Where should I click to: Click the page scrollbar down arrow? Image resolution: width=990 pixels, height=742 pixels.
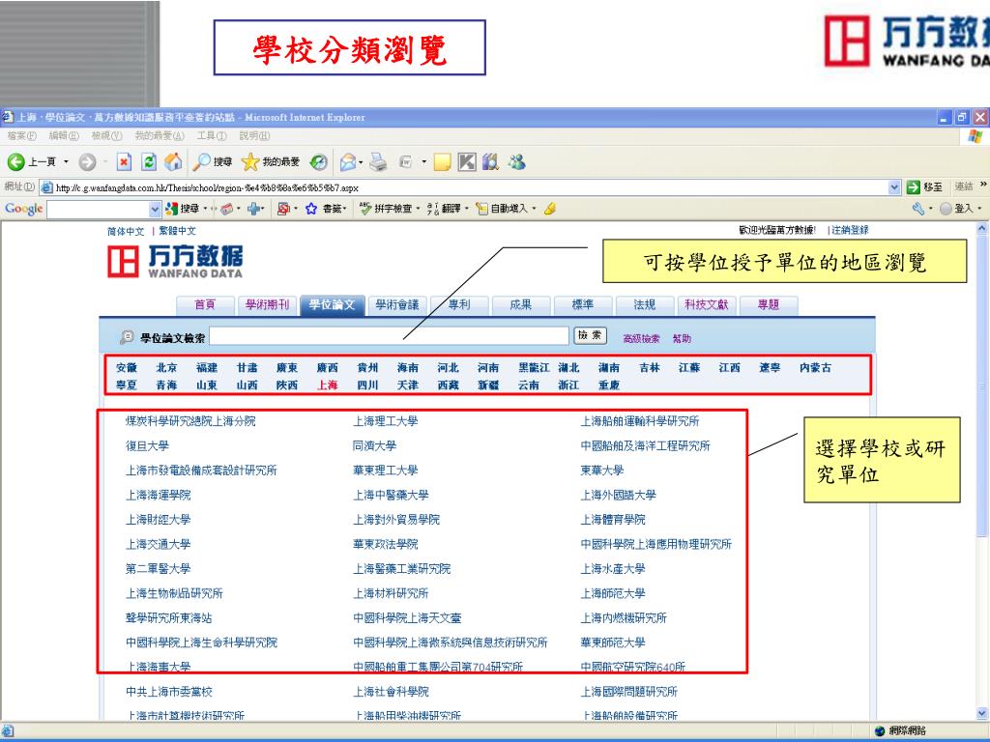click(982, 714)
